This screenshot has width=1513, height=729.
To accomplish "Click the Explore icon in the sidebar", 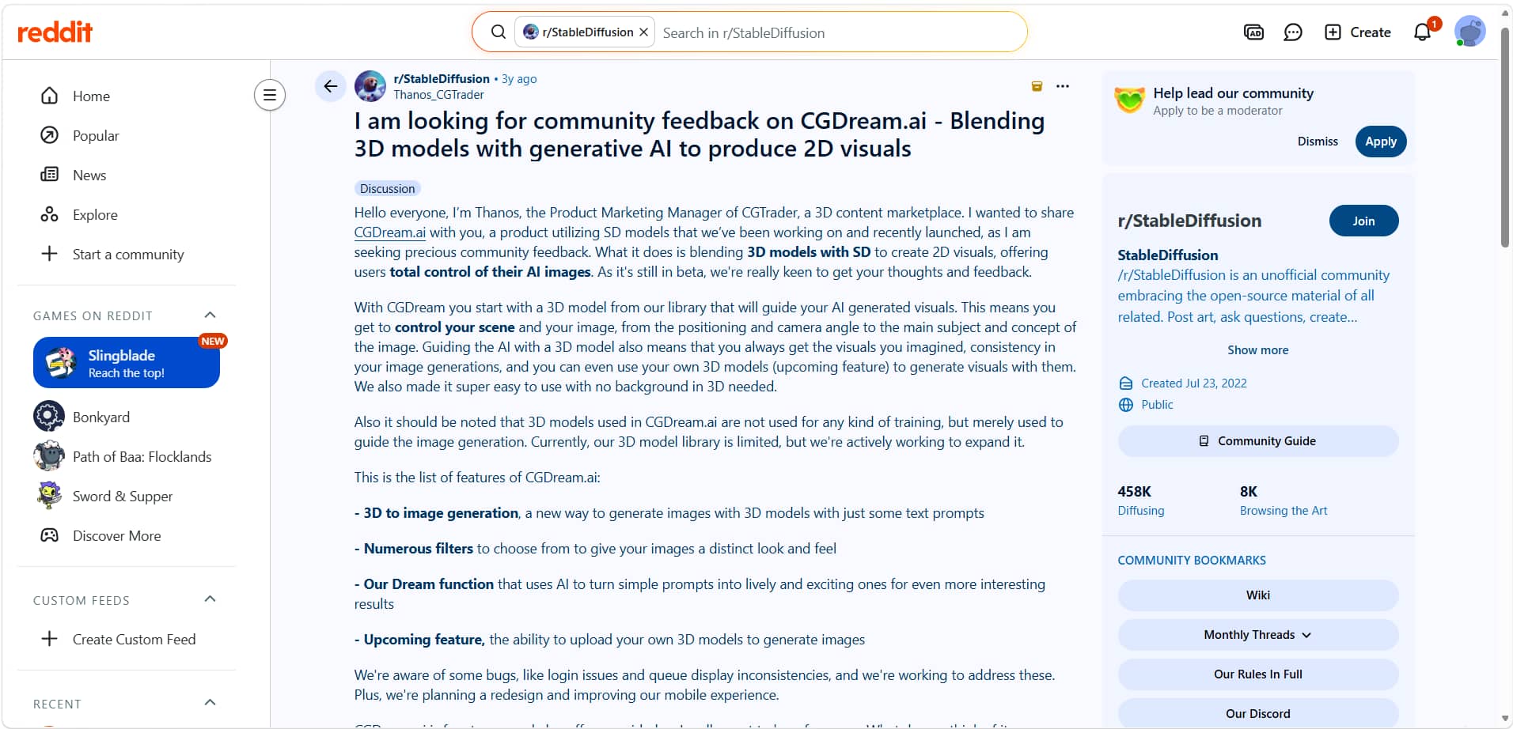I will (49, 214).
